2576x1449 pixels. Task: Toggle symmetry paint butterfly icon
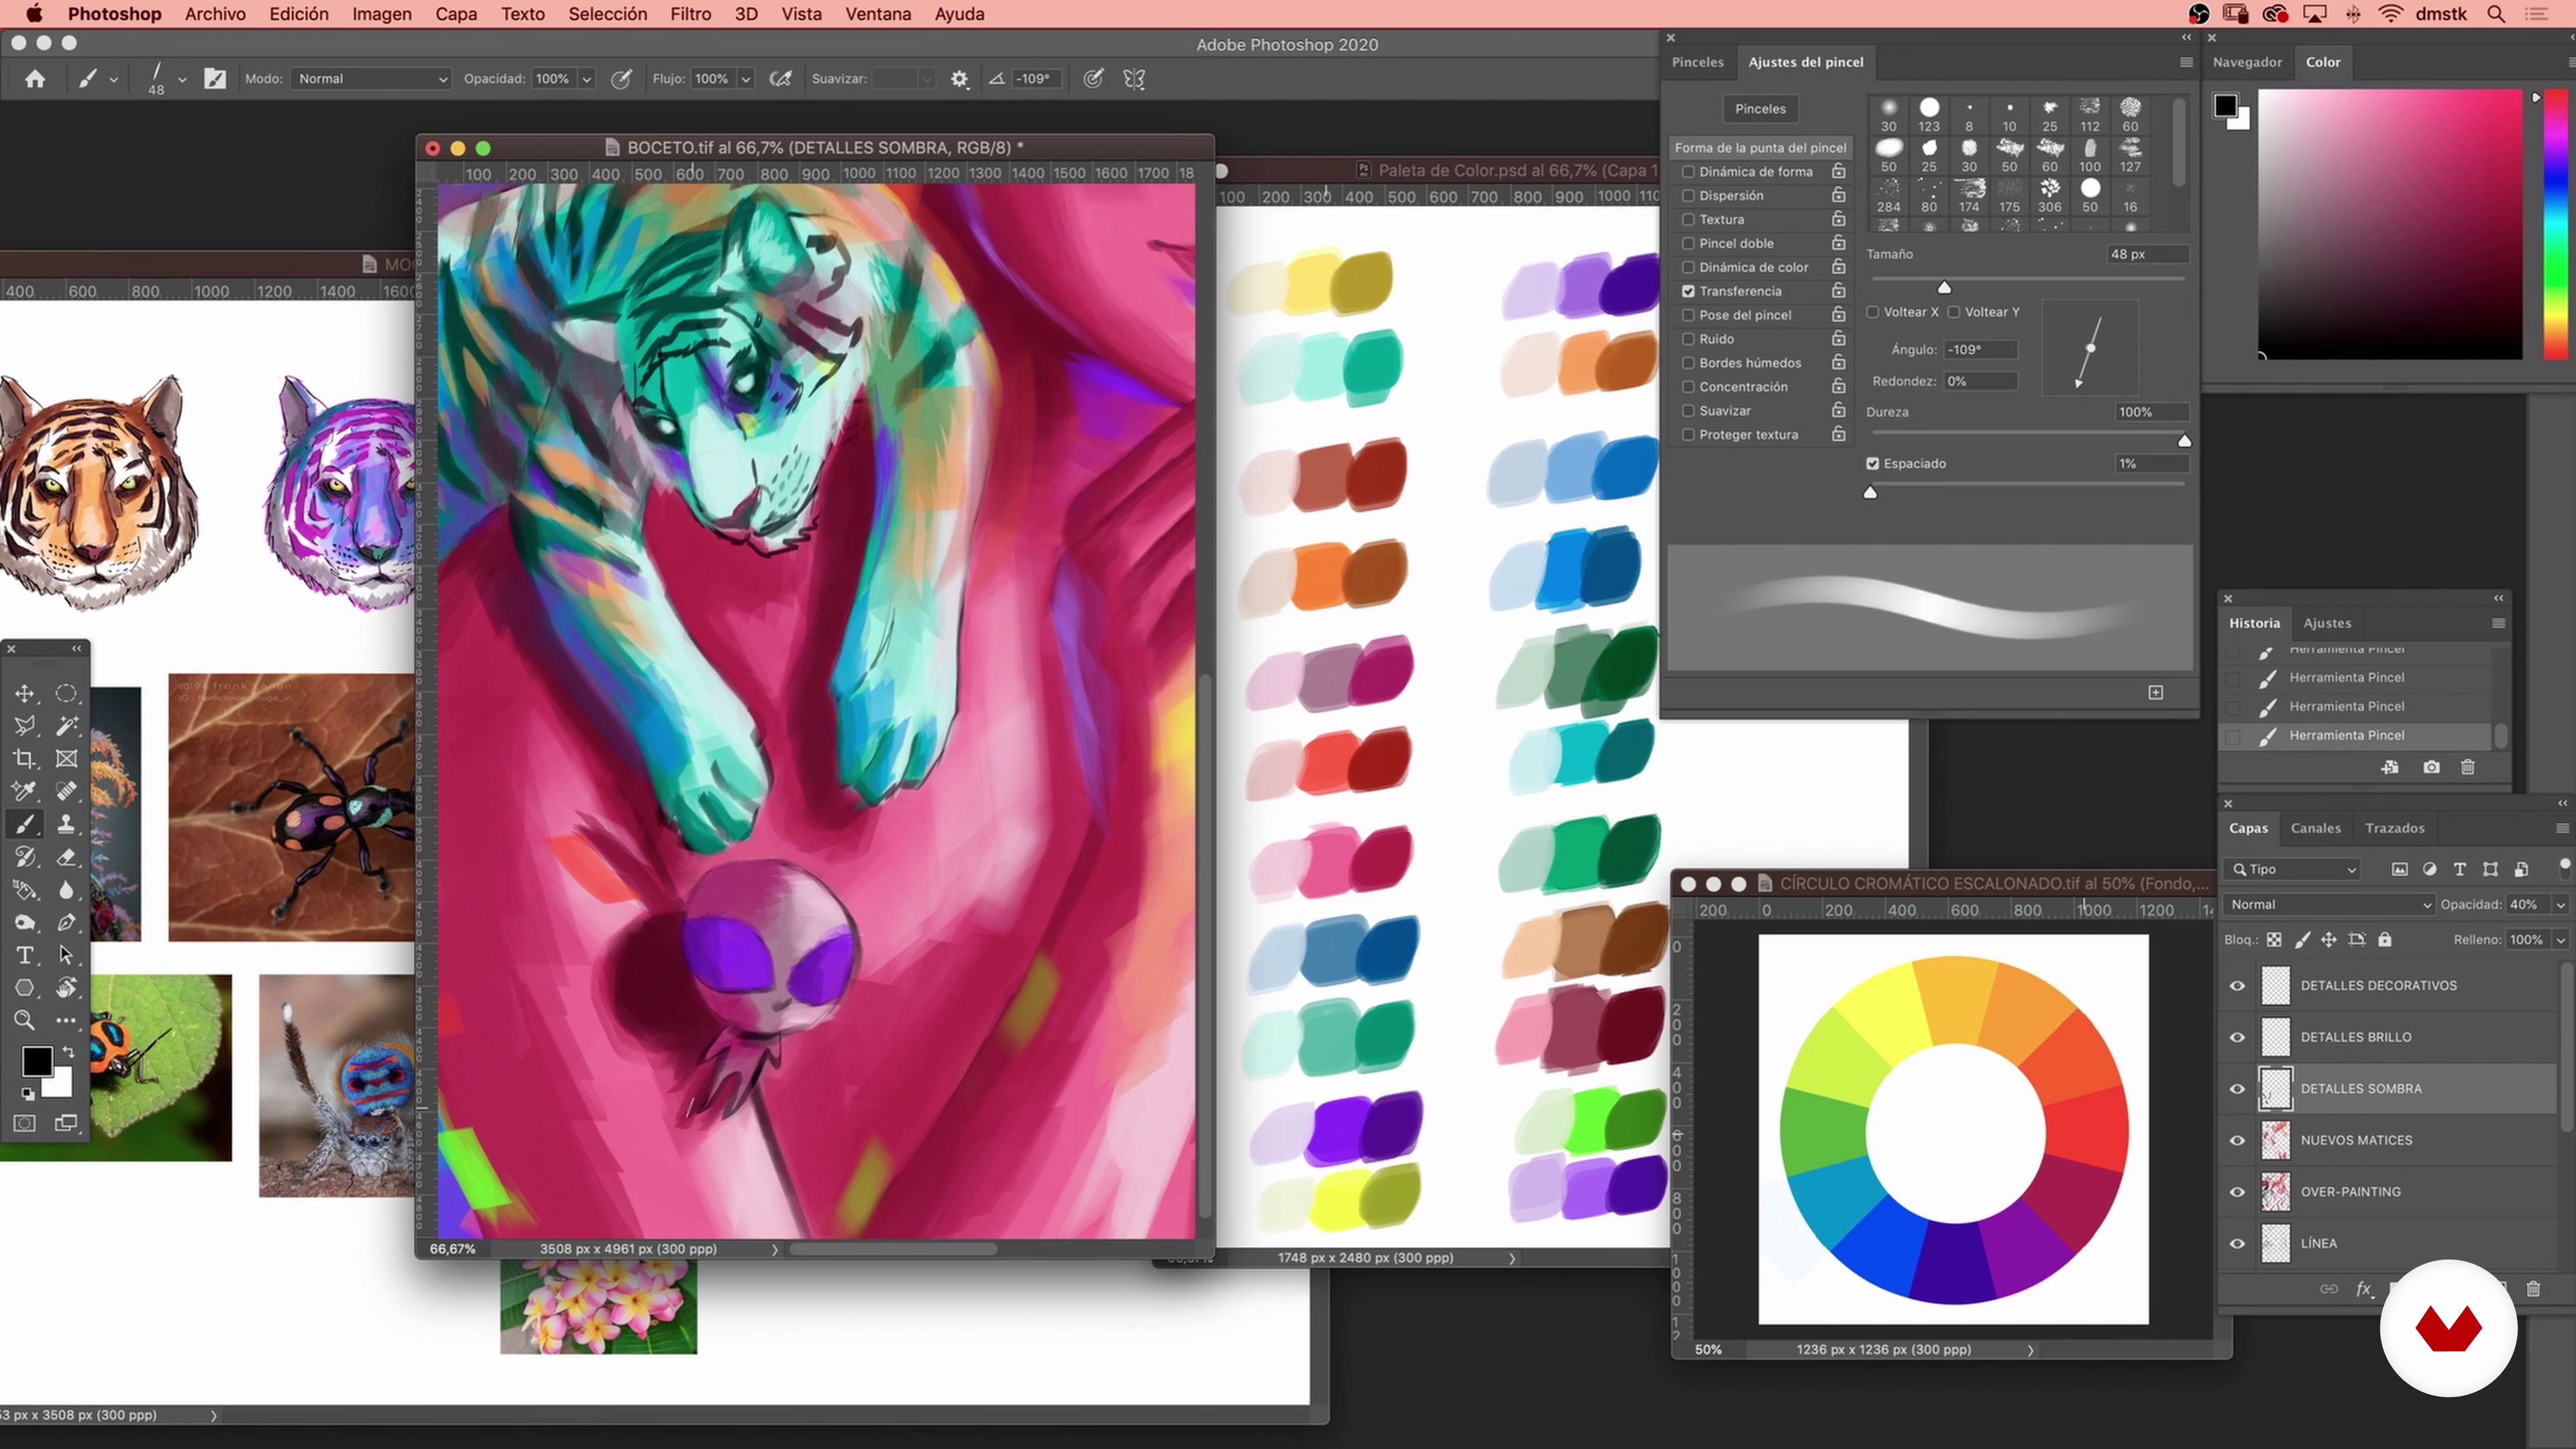coord(1134,79)
